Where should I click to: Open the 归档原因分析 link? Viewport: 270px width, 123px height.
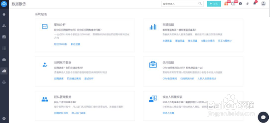tap(187, 79)
